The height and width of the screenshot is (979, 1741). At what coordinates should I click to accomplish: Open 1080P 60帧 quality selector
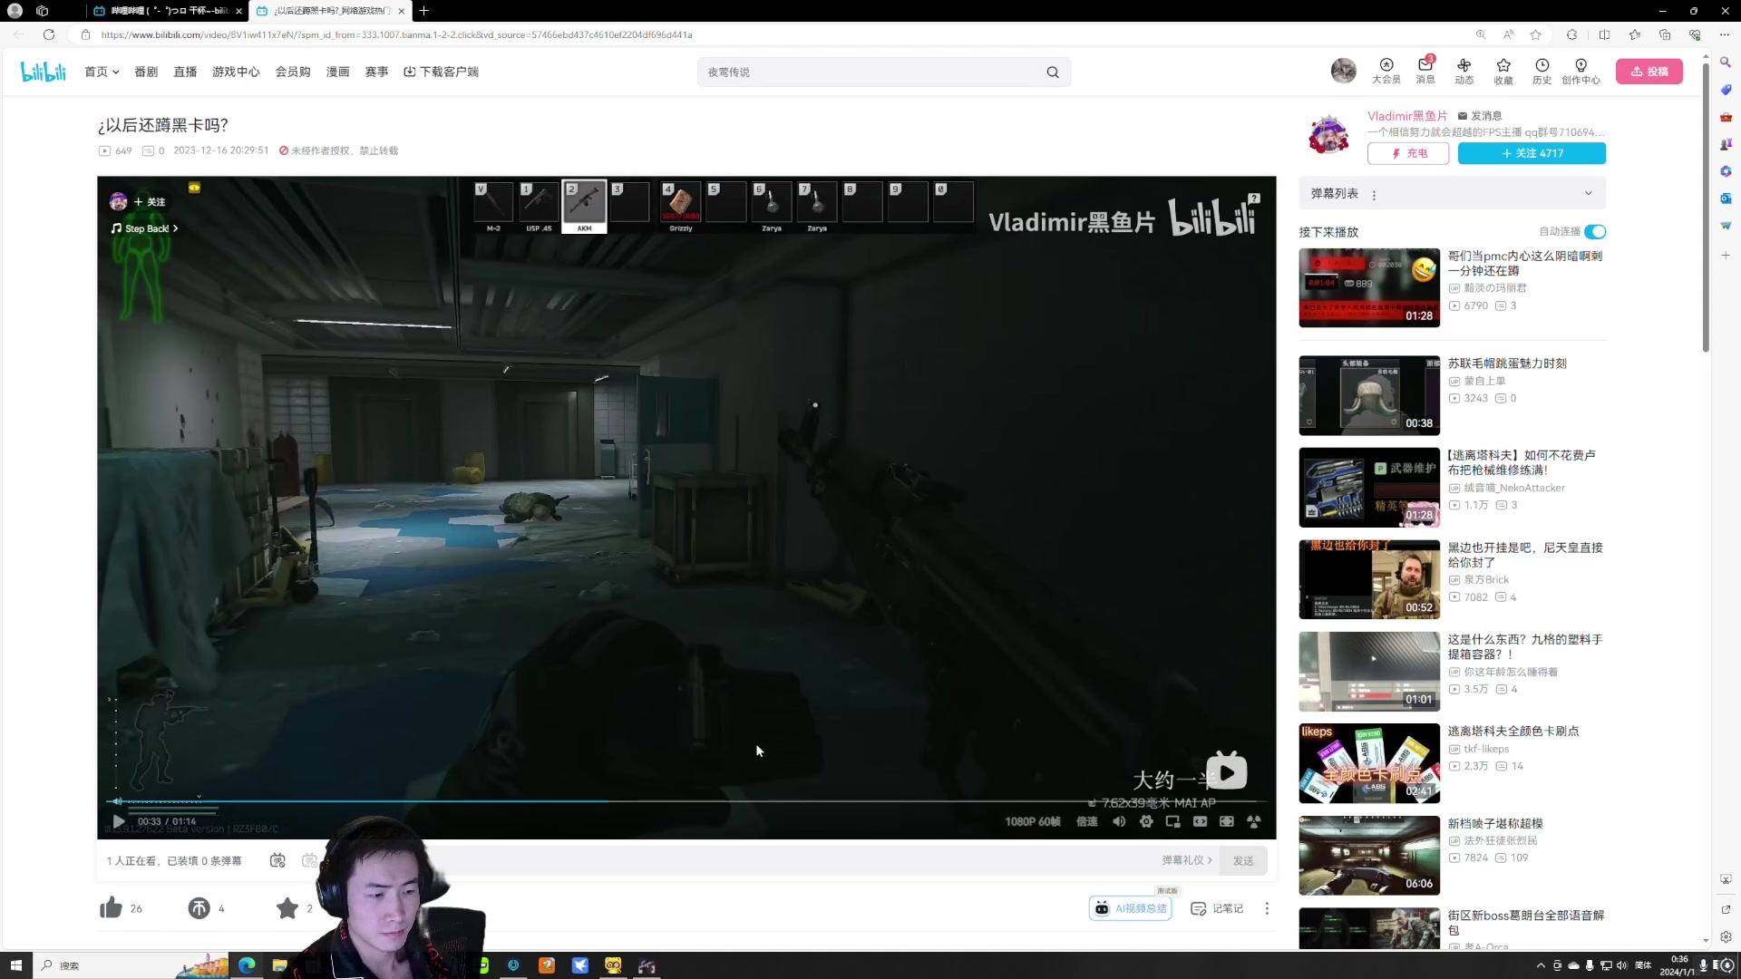[1033, 822]
